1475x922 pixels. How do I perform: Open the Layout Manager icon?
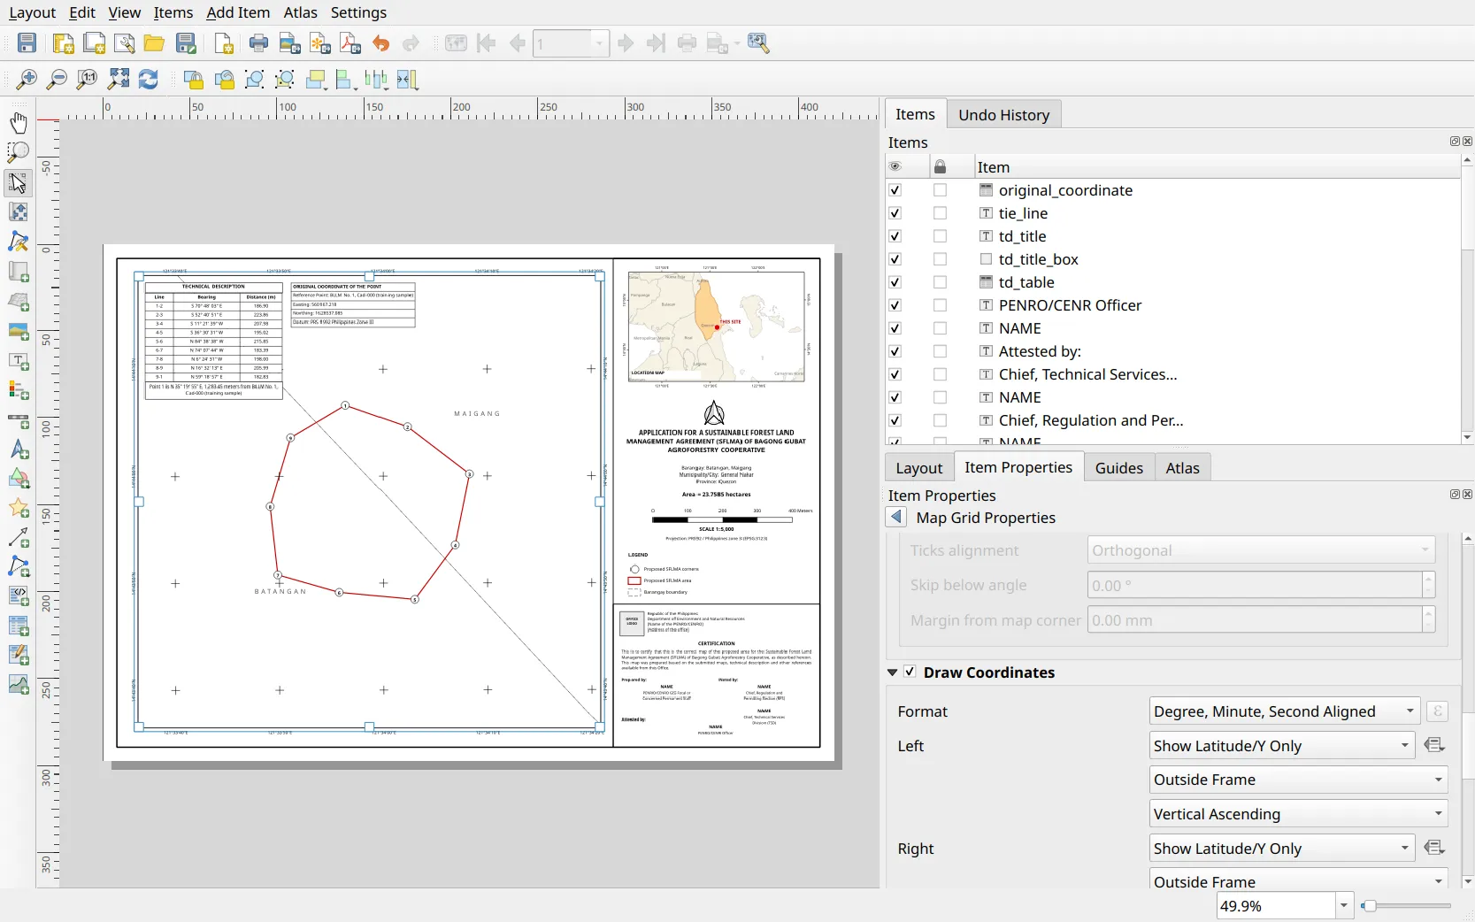[x=125, y=43]
